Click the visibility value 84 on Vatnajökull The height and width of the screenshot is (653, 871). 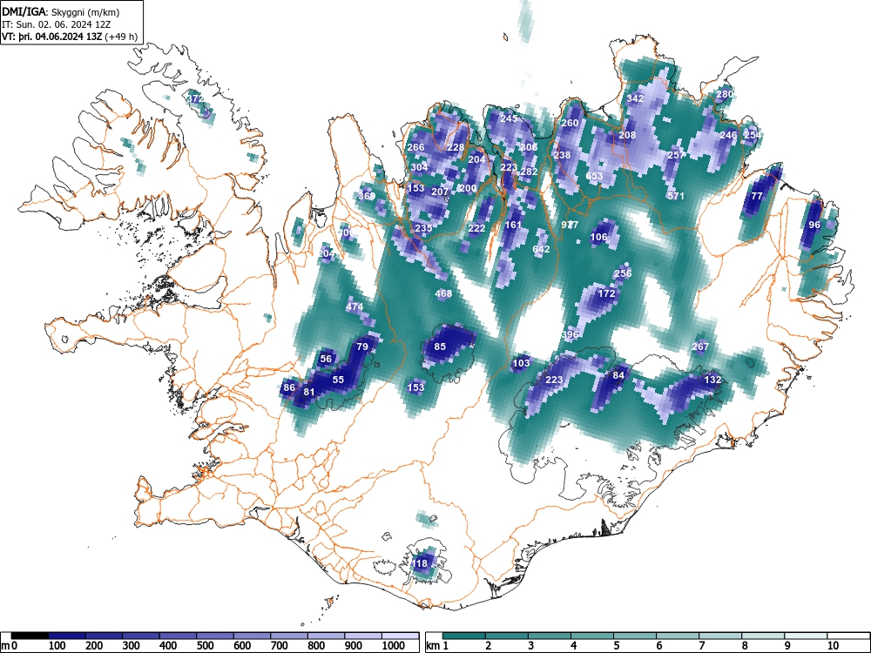coord(618,375)
